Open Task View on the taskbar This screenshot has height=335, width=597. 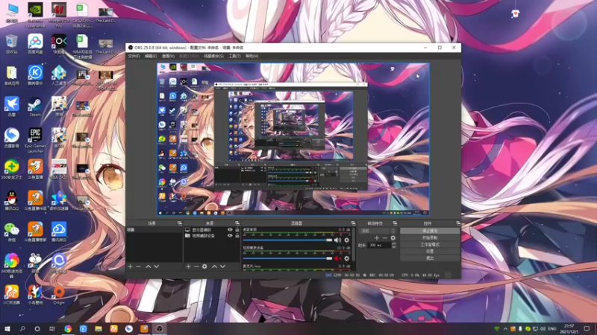pyautogui.click(x=51, y=328)
